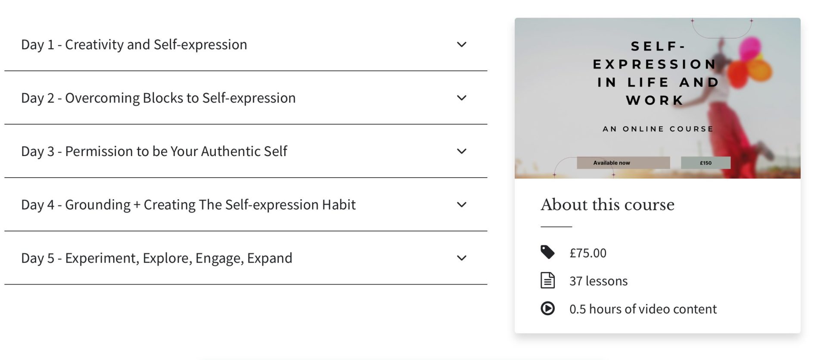Toggle the Day 4 chevron arrow
Viewport: 827px width, 360px height.
click(x=461, y=205)
